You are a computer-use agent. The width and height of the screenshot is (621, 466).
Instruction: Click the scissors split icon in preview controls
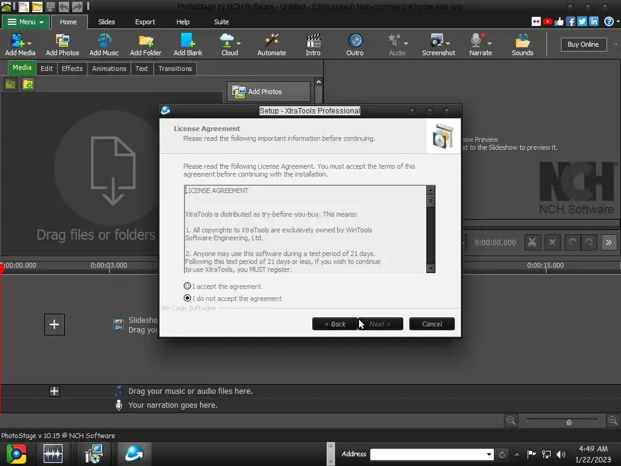click(532, 242)
